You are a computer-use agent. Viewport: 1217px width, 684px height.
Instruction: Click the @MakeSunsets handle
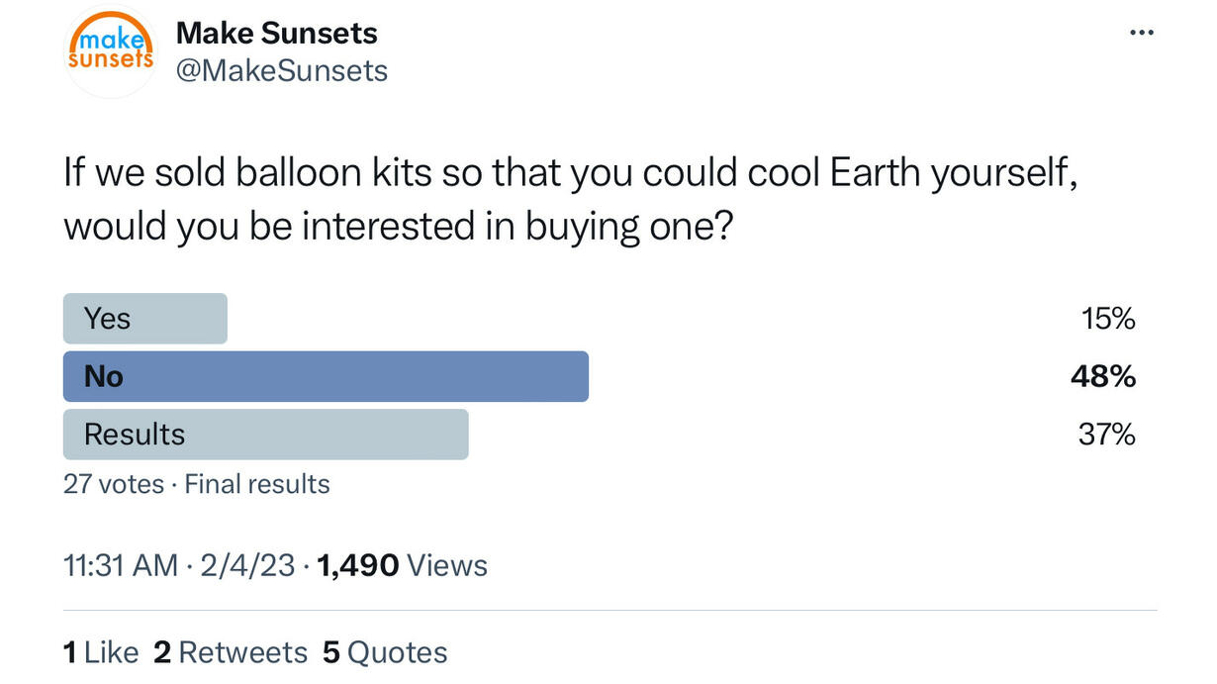tap(282, 70)
